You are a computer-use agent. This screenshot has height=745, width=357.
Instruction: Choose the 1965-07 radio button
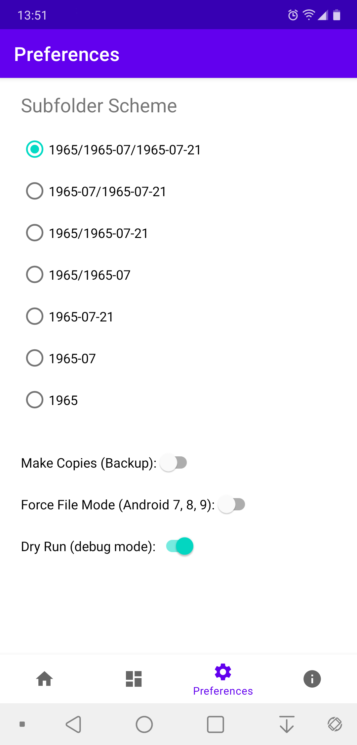[x=35, y=358]
